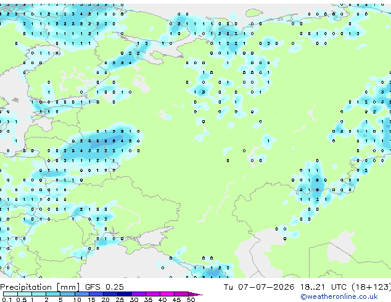Click the '25' legend value label

pyautogui.click(x=120, y=300)
